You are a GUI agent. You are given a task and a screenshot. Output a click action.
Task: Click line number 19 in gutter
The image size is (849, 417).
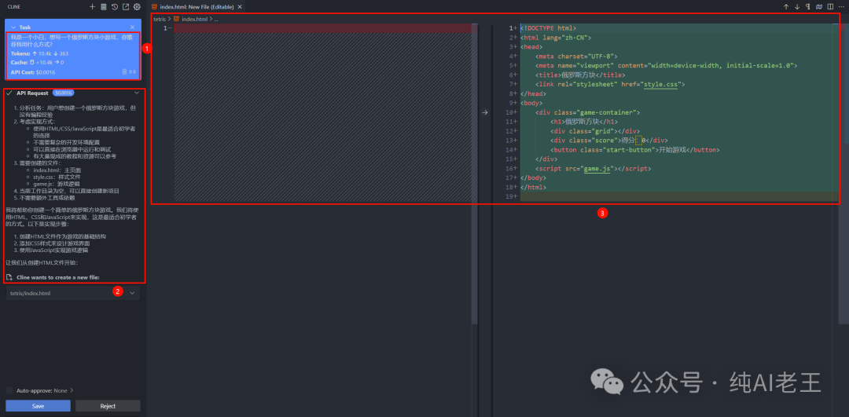coord(510,197)
